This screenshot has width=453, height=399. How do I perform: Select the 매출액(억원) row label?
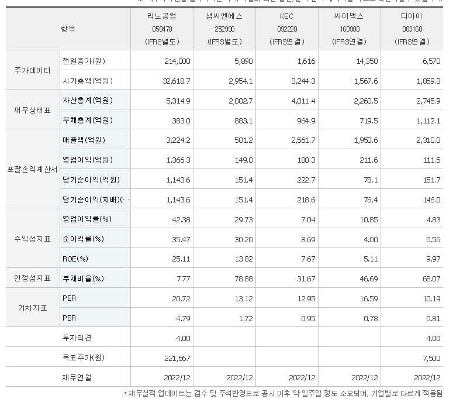pos(84,140)
